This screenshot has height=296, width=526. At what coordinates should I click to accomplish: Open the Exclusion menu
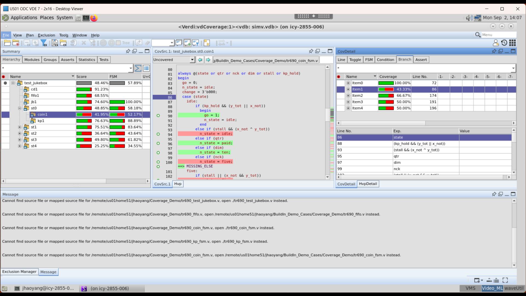click(x=46, y=35)
